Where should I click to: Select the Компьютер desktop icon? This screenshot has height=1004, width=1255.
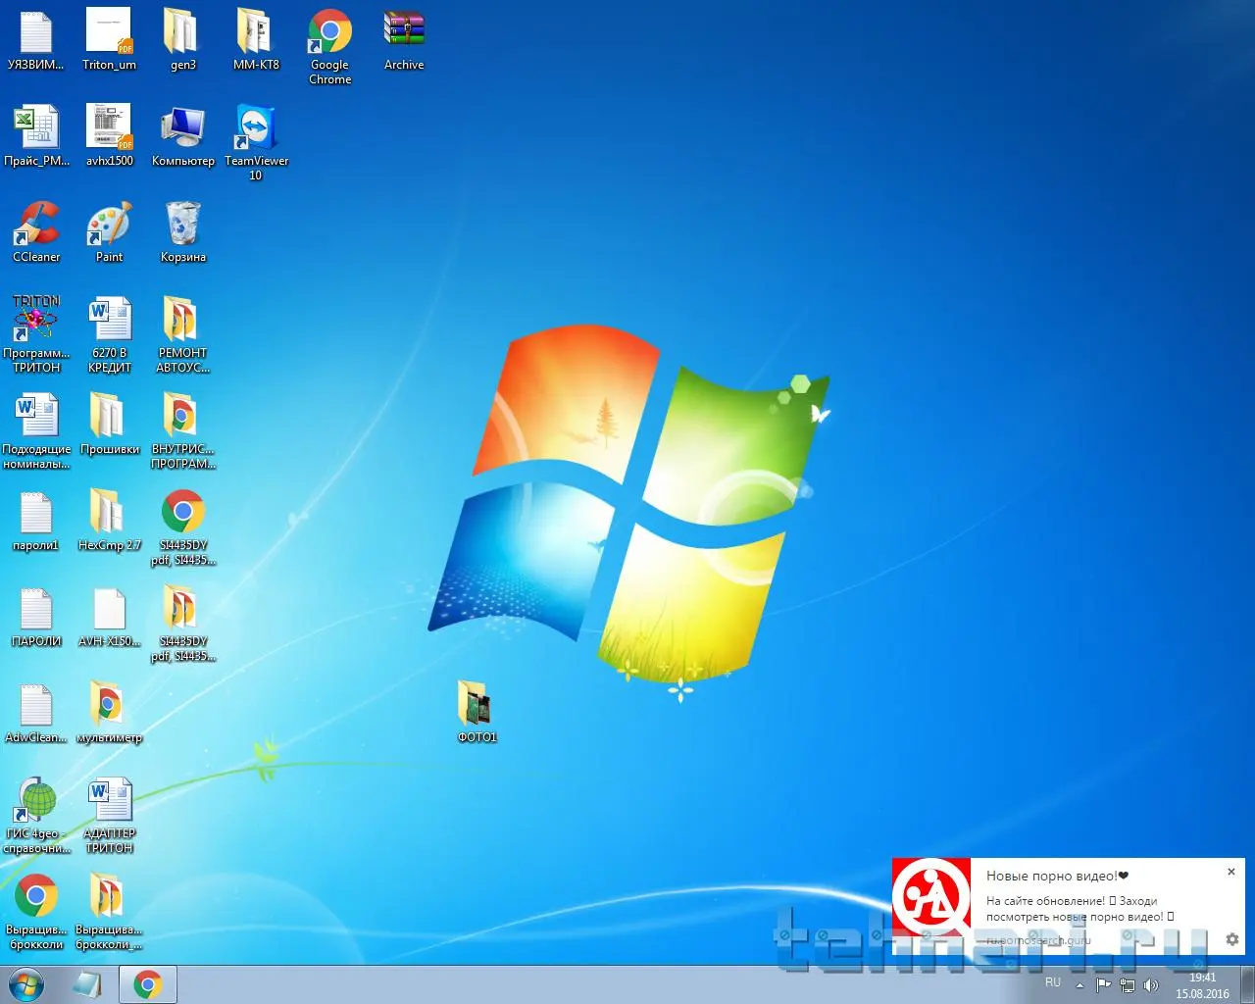pos(183,136)
